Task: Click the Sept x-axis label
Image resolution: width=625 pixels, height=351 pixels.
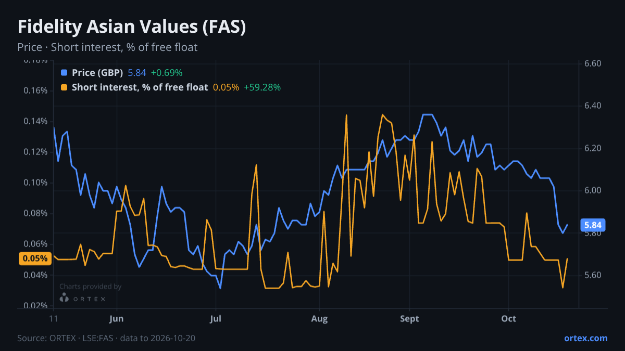Action: pyautogui.click(x=409, y=318)
